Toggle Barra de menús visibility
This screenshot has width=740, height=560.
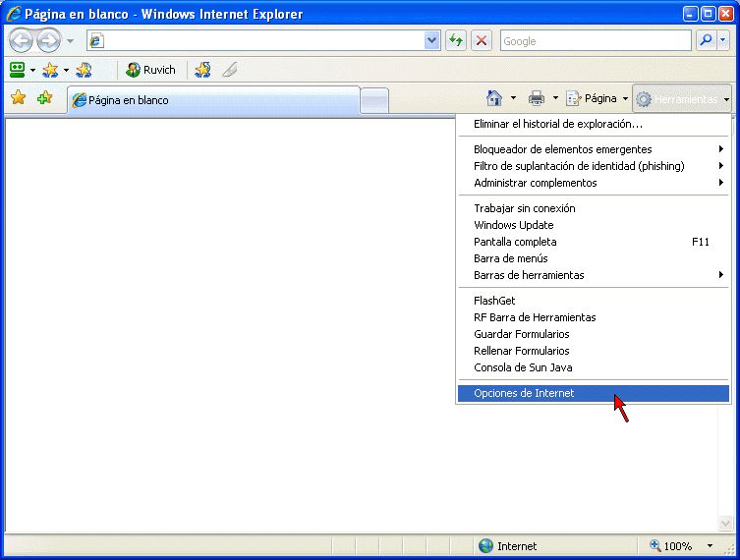click(x=594, y=258)
